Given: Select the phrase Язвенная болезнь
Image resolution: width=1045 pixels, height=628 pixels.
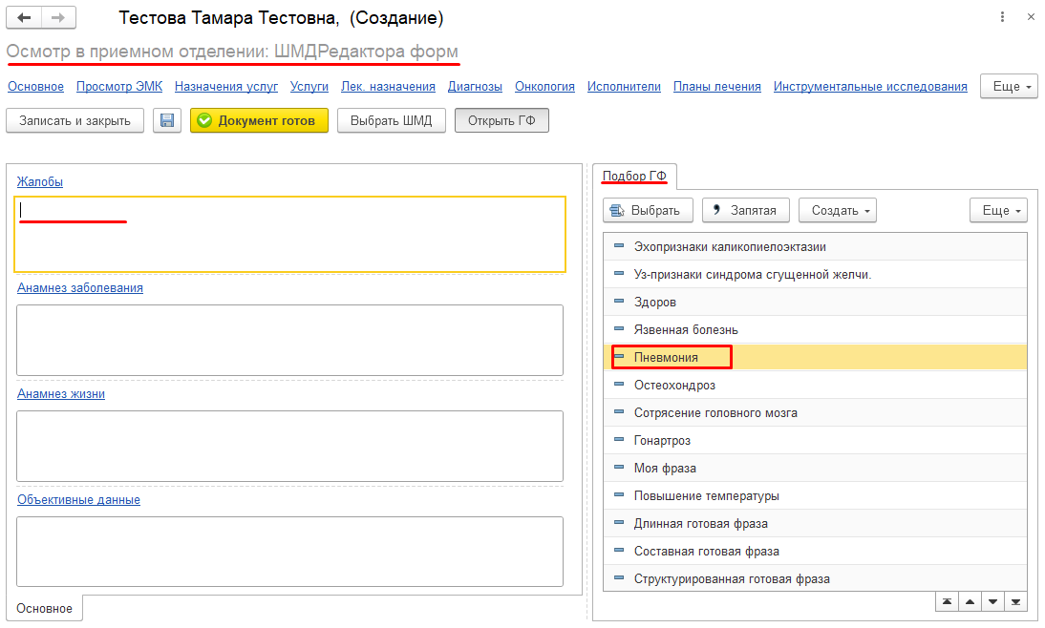Looking at the screenshot, I should point(815,329).
